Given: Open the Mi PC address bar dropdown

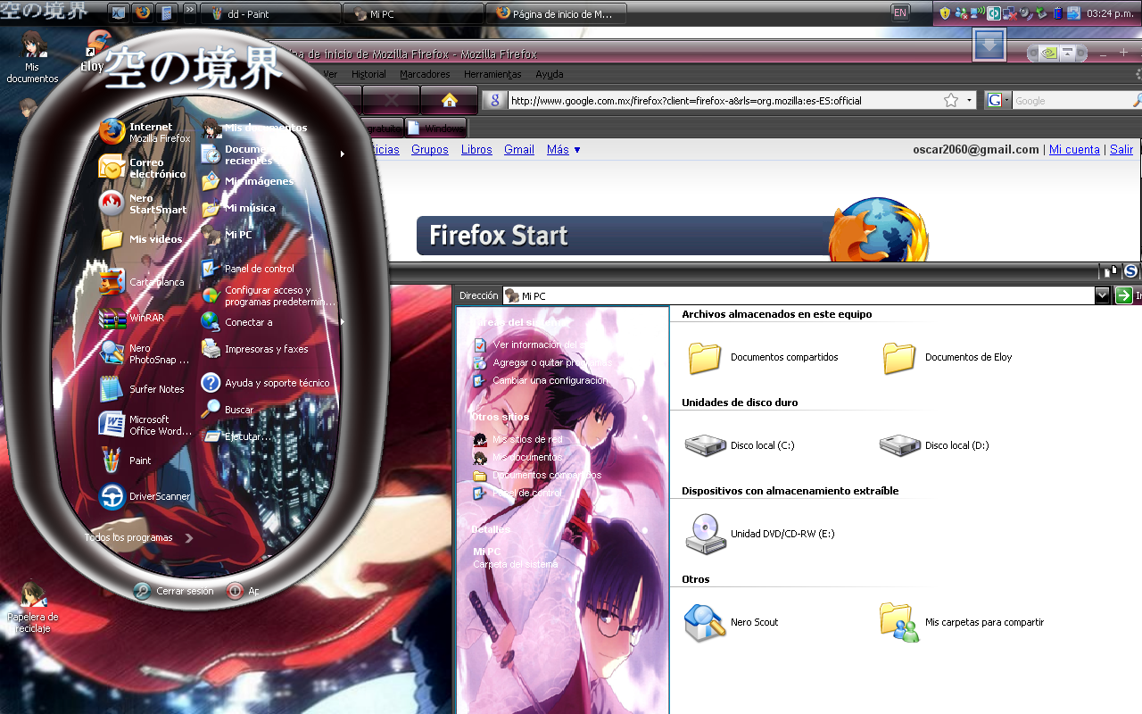Looking at the screenshot, I should [x=1103, y=295].
